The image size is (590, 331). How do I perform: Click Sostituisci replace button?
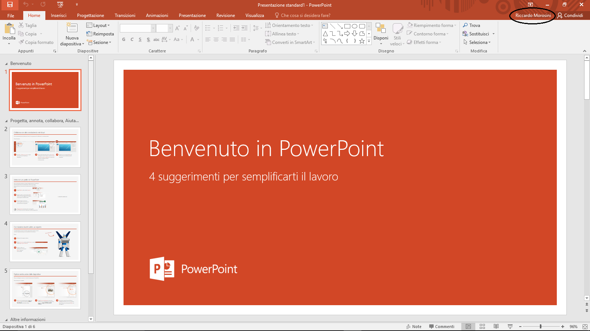click(476, 34)
